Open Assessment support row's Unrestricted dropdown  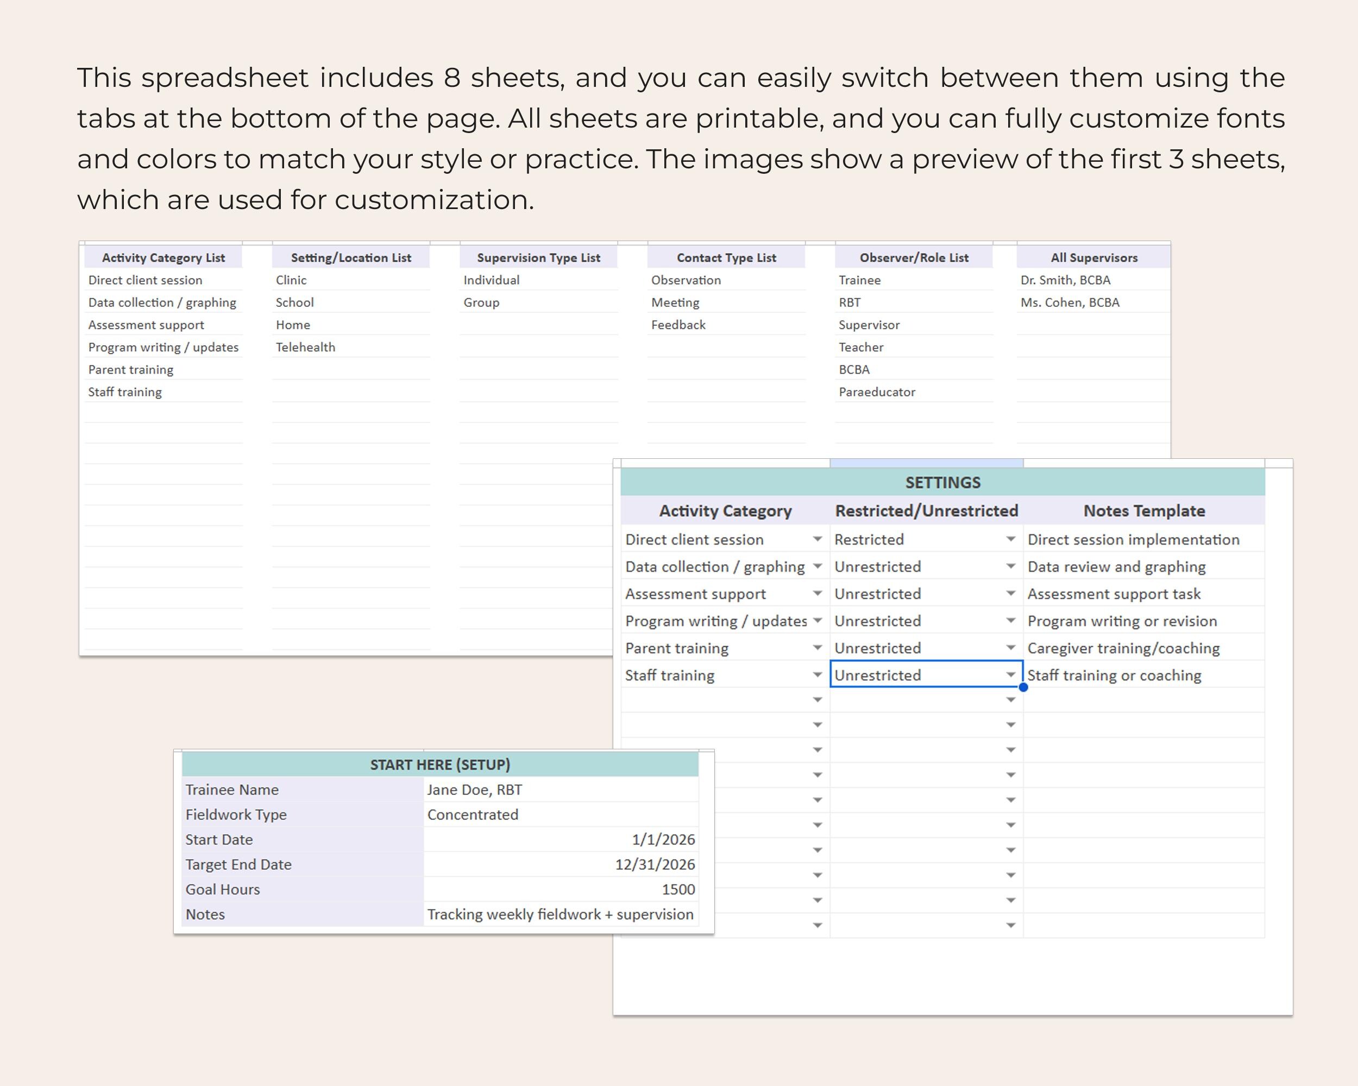click(1010, 593)
